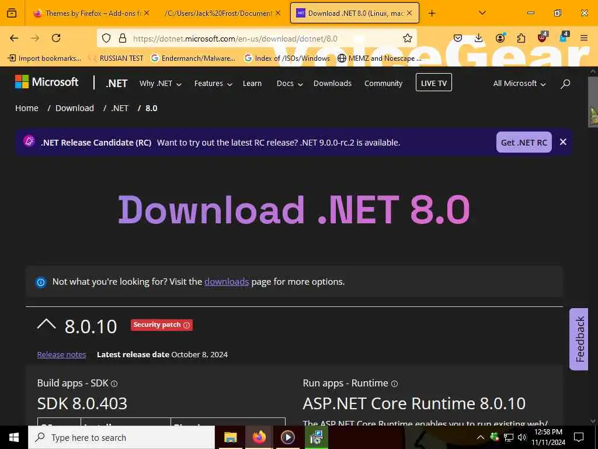
Task: Show hidden system tray icons
Action: 480,437
